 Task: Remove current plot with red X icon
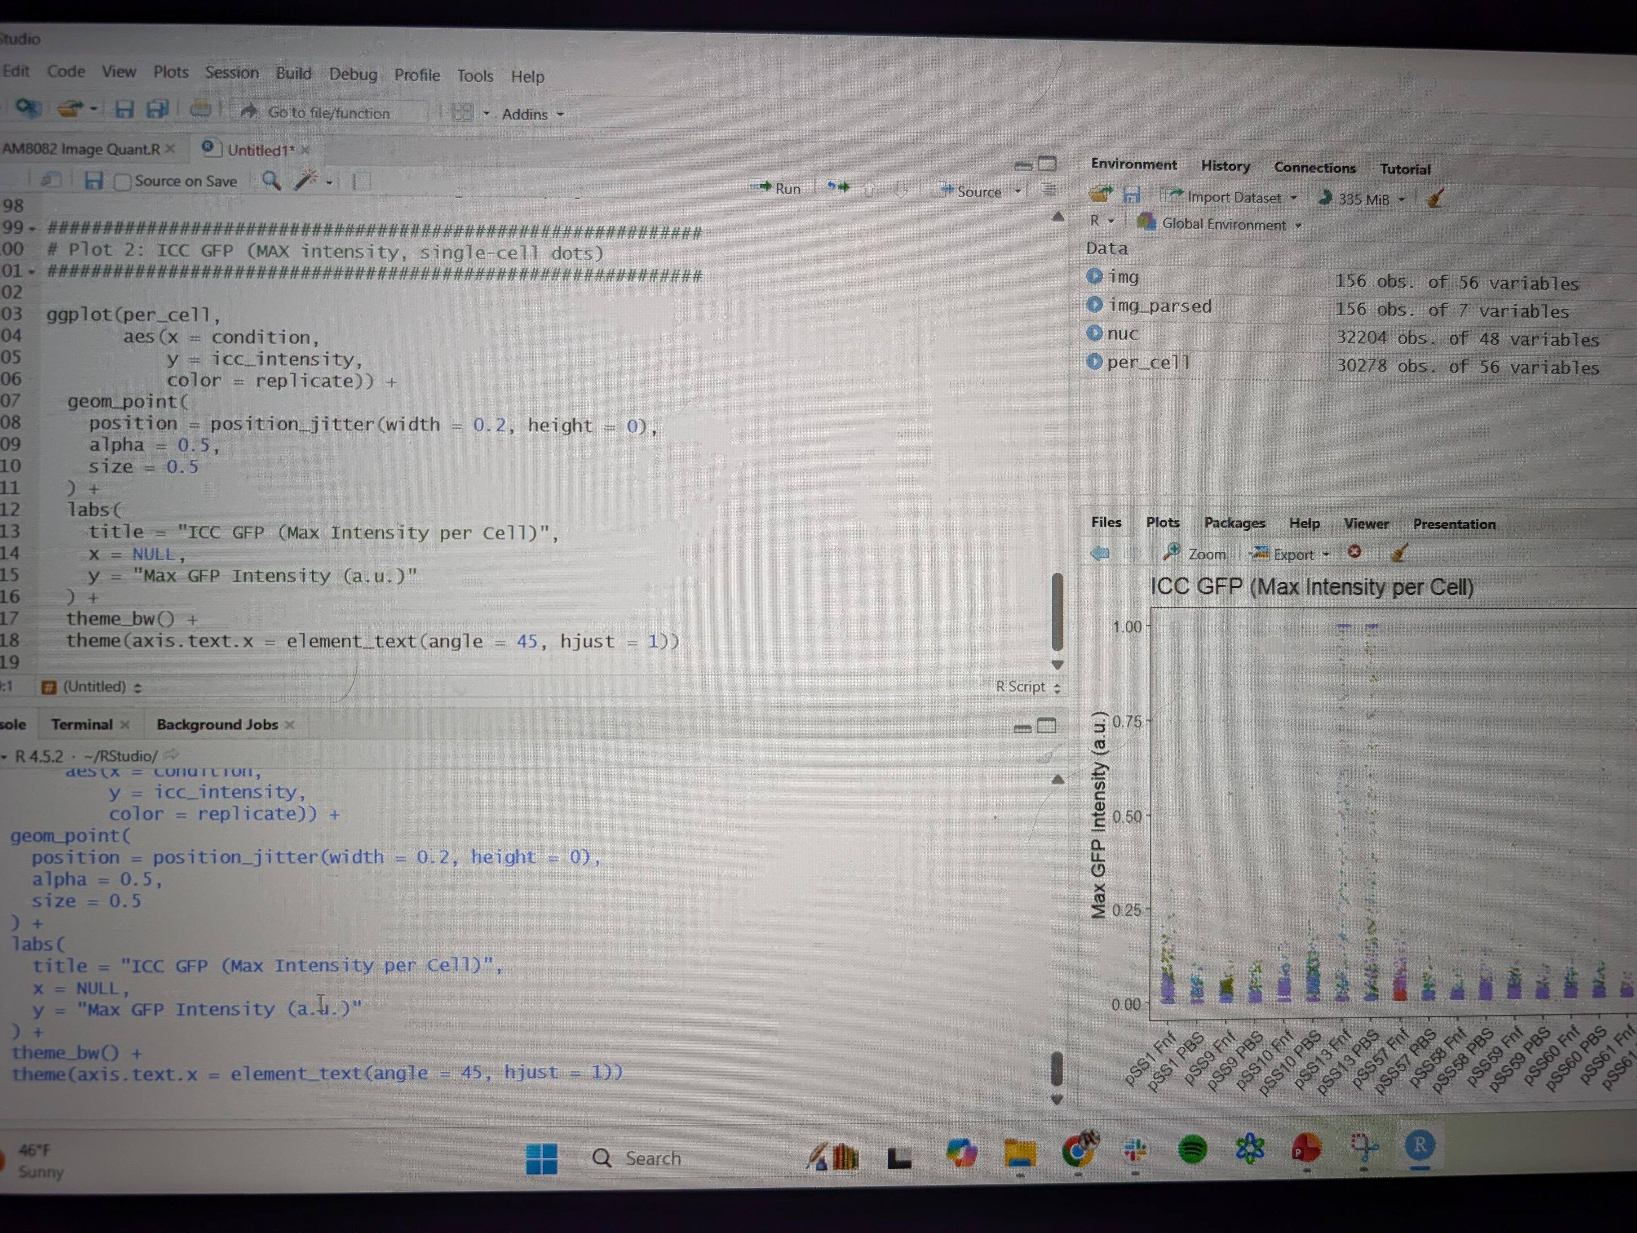pos(1354,552)
